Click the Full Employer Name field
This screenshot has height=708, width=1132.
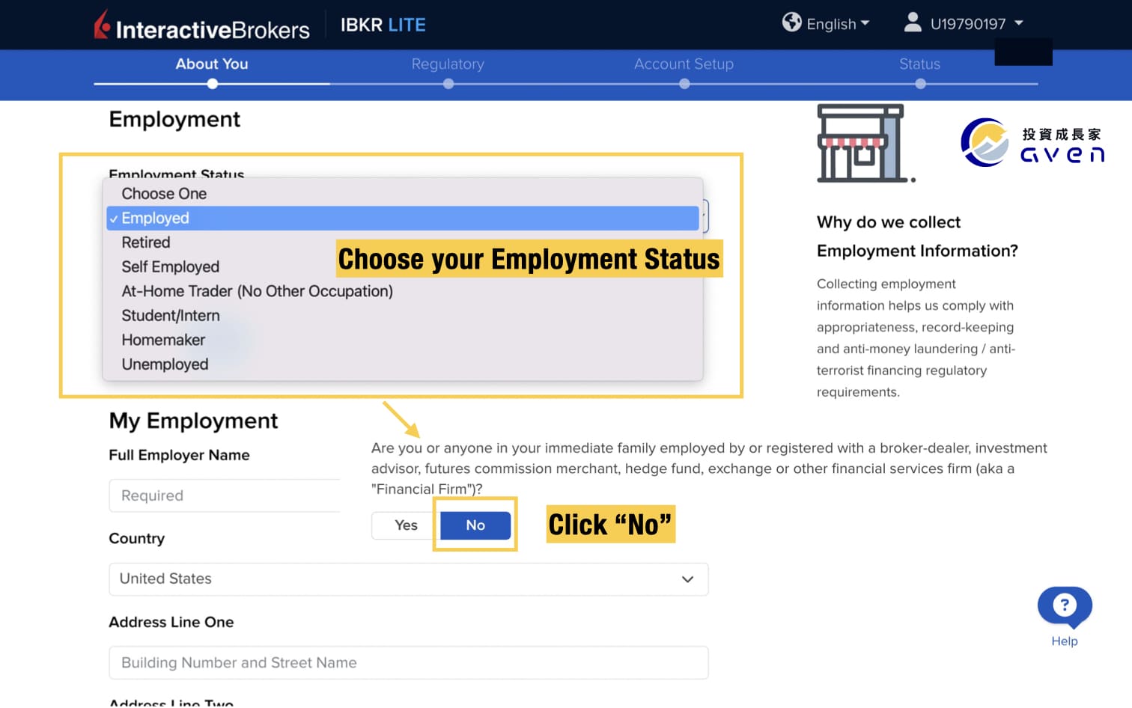coord(225,495)
